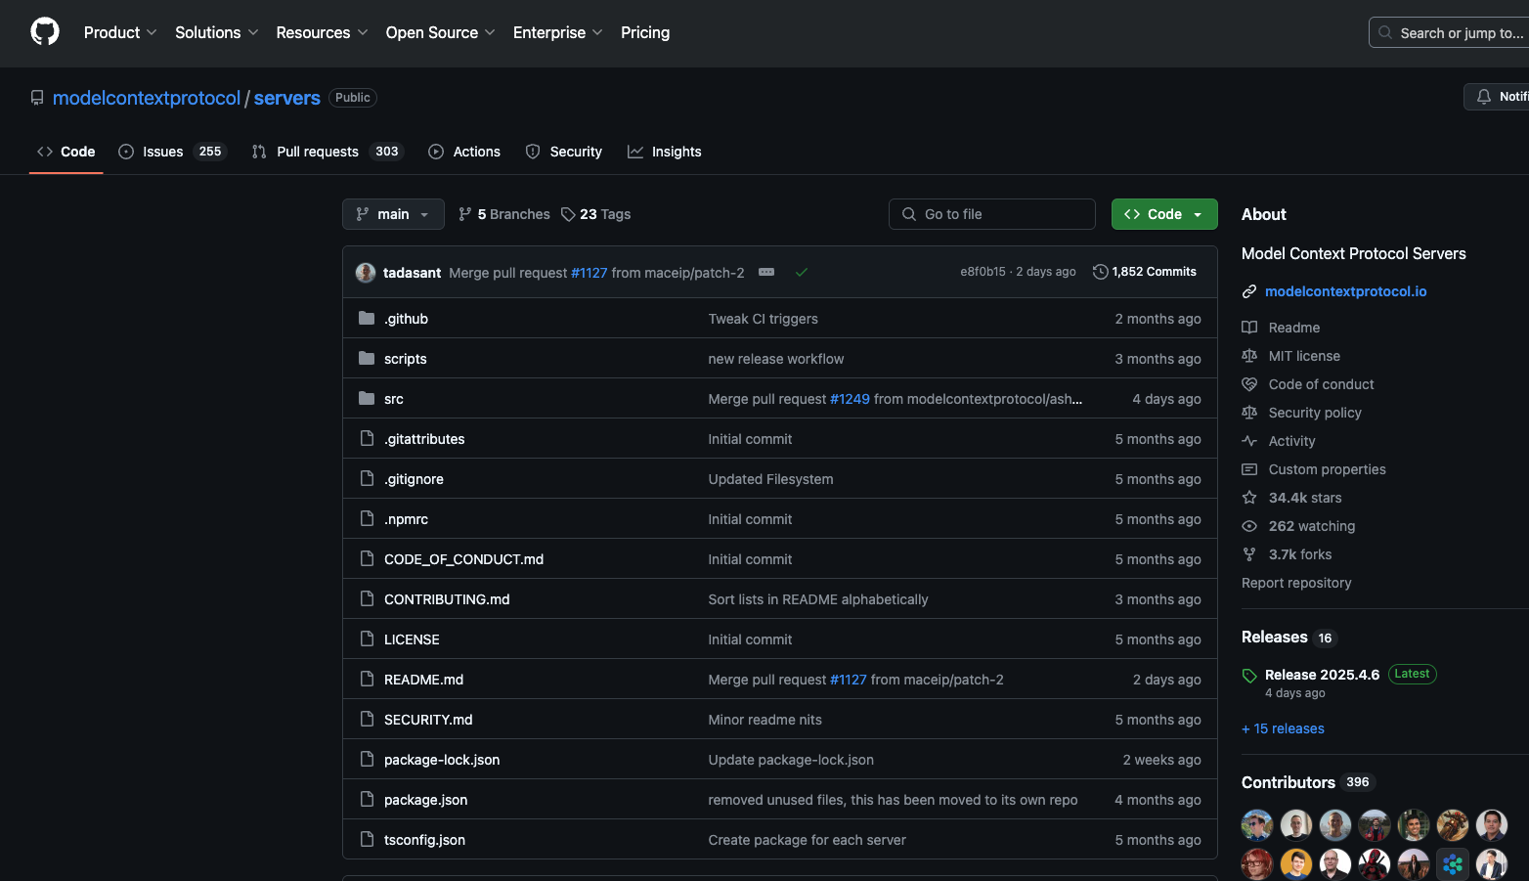Open the Security tab
Image resolution: width=1529 pixels, height=881 pixels.
[x=564, y=152]
